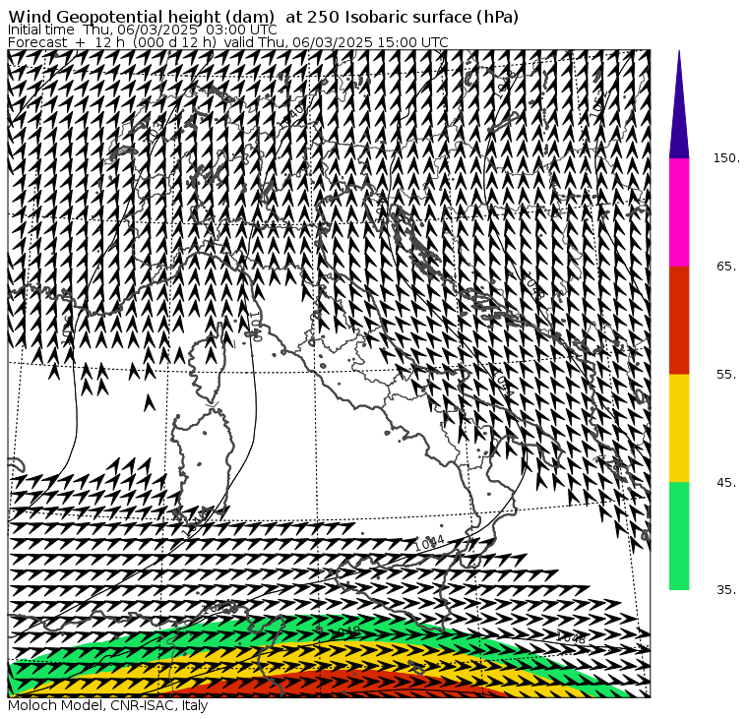Viewport: 748px width, 719px height.
Task: Click the island of Sardinia on the map
Action: (x=203, y=465)
